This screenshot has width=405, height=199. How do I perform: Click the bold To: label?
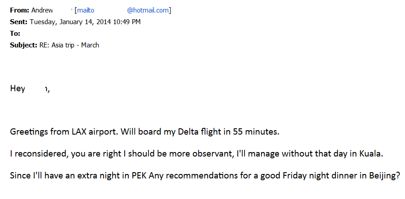[15, 34]
